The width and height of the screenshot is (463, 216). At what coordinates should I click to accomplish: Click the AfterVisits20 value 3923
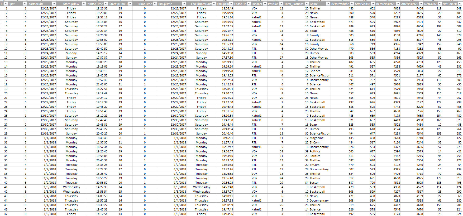click(x=412, y=84)
